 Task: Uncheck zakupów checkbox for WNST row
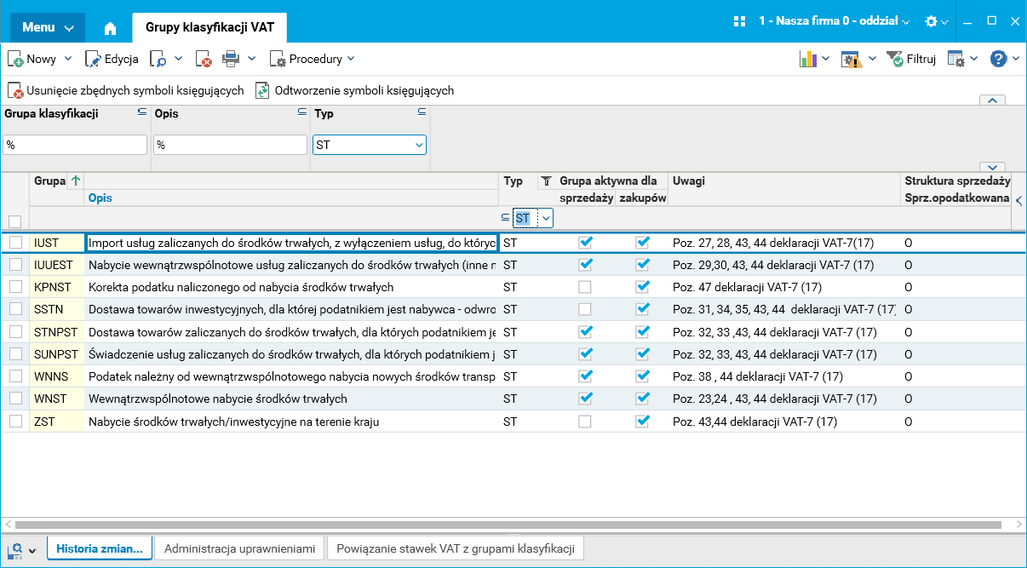pos(642,398)
